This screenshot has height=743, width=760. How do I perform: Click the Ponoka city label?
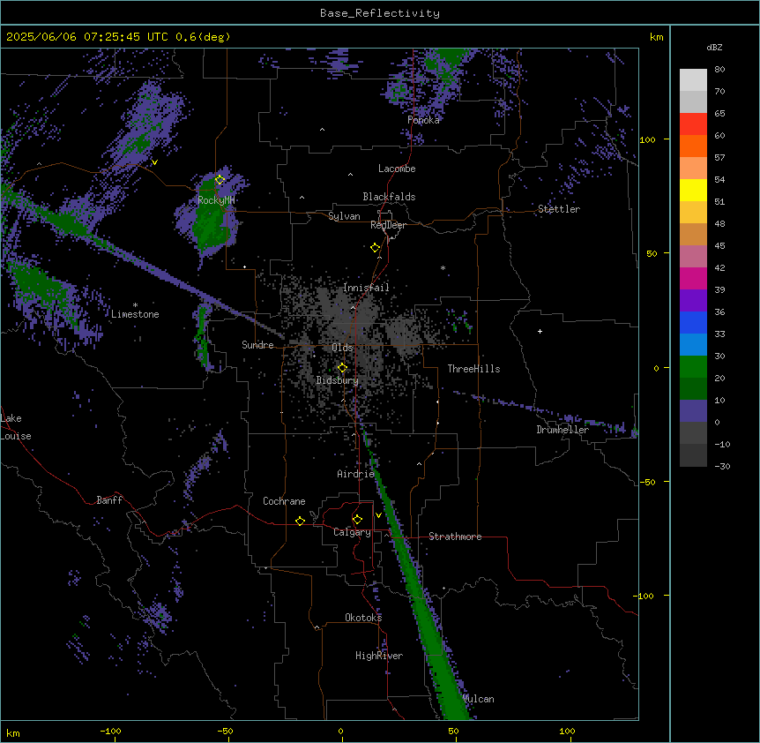click(423, 120)
